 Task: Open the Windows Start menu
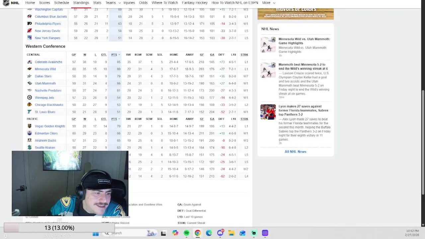tap(96, 233)
